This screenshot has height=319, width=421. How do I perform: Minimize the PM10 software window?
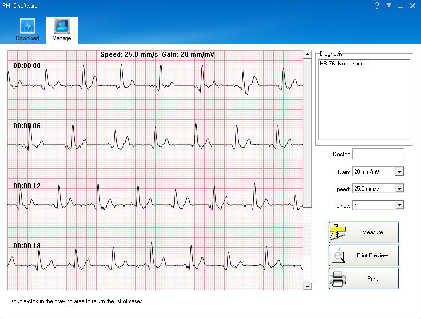tap(401, 6)
